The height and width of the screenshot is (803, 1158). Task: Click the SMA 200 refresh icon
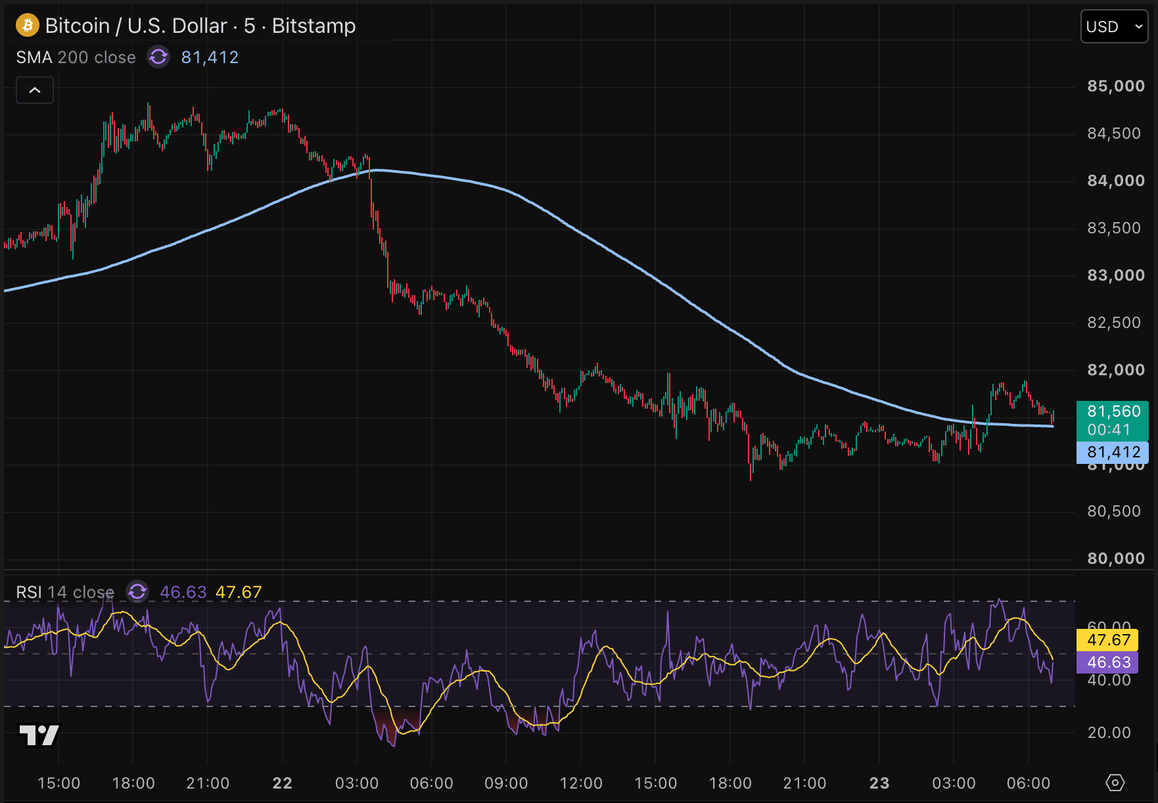click(158, 57)
